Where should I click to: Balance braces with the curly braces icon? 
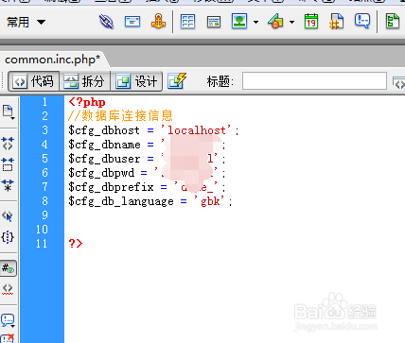click(8, 237)
